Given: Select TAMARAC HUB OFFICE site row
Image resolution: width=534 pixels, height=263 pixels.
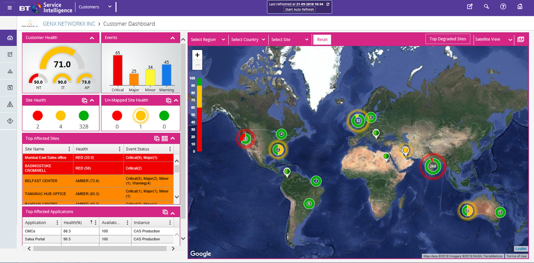Looking at the screenshot, I should pos(98,194).
